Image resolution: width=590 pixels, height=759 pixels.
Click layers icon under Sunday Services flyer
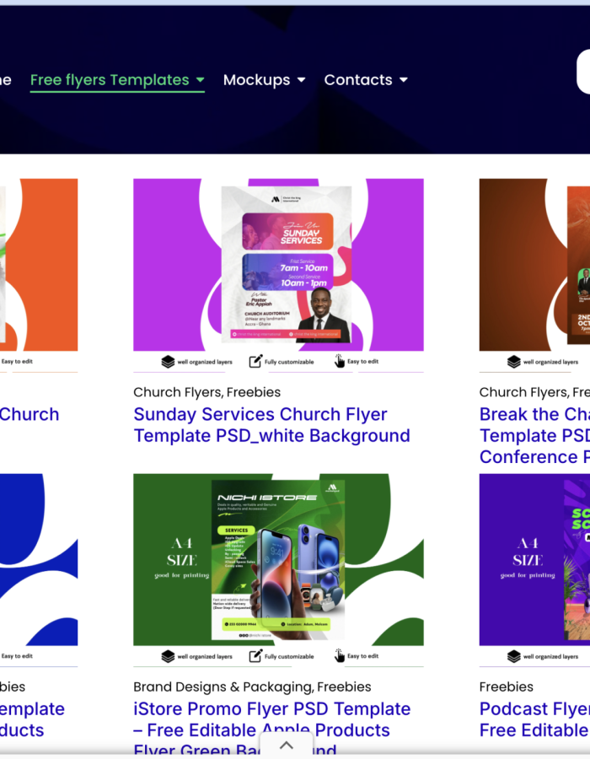coord(168,362)
